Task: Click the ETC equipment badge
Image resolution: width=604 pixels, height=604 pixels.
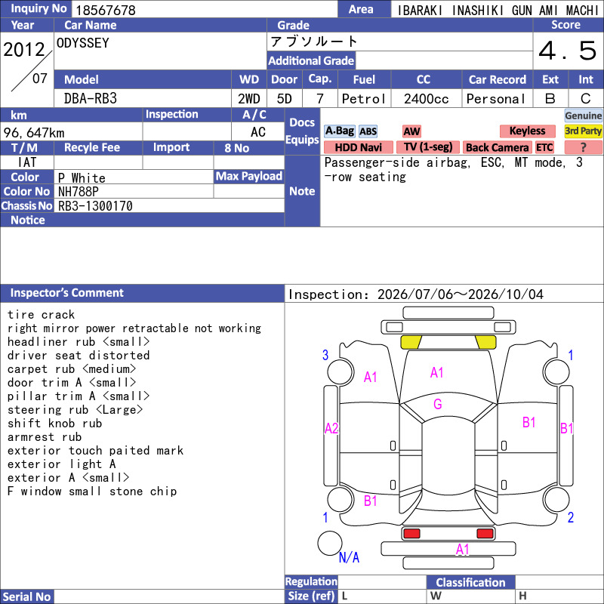Action: coord(544,147)
